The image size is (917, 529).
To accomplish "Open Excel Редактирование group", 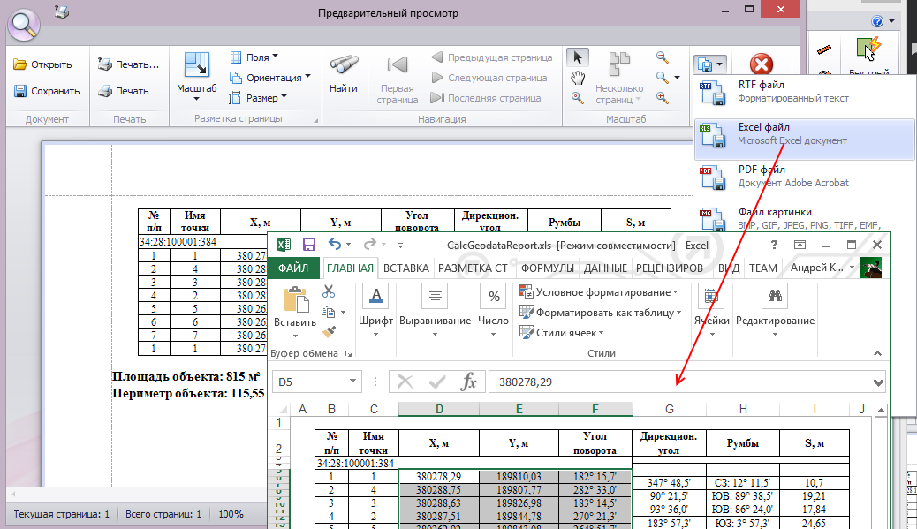I will point(775,311).
